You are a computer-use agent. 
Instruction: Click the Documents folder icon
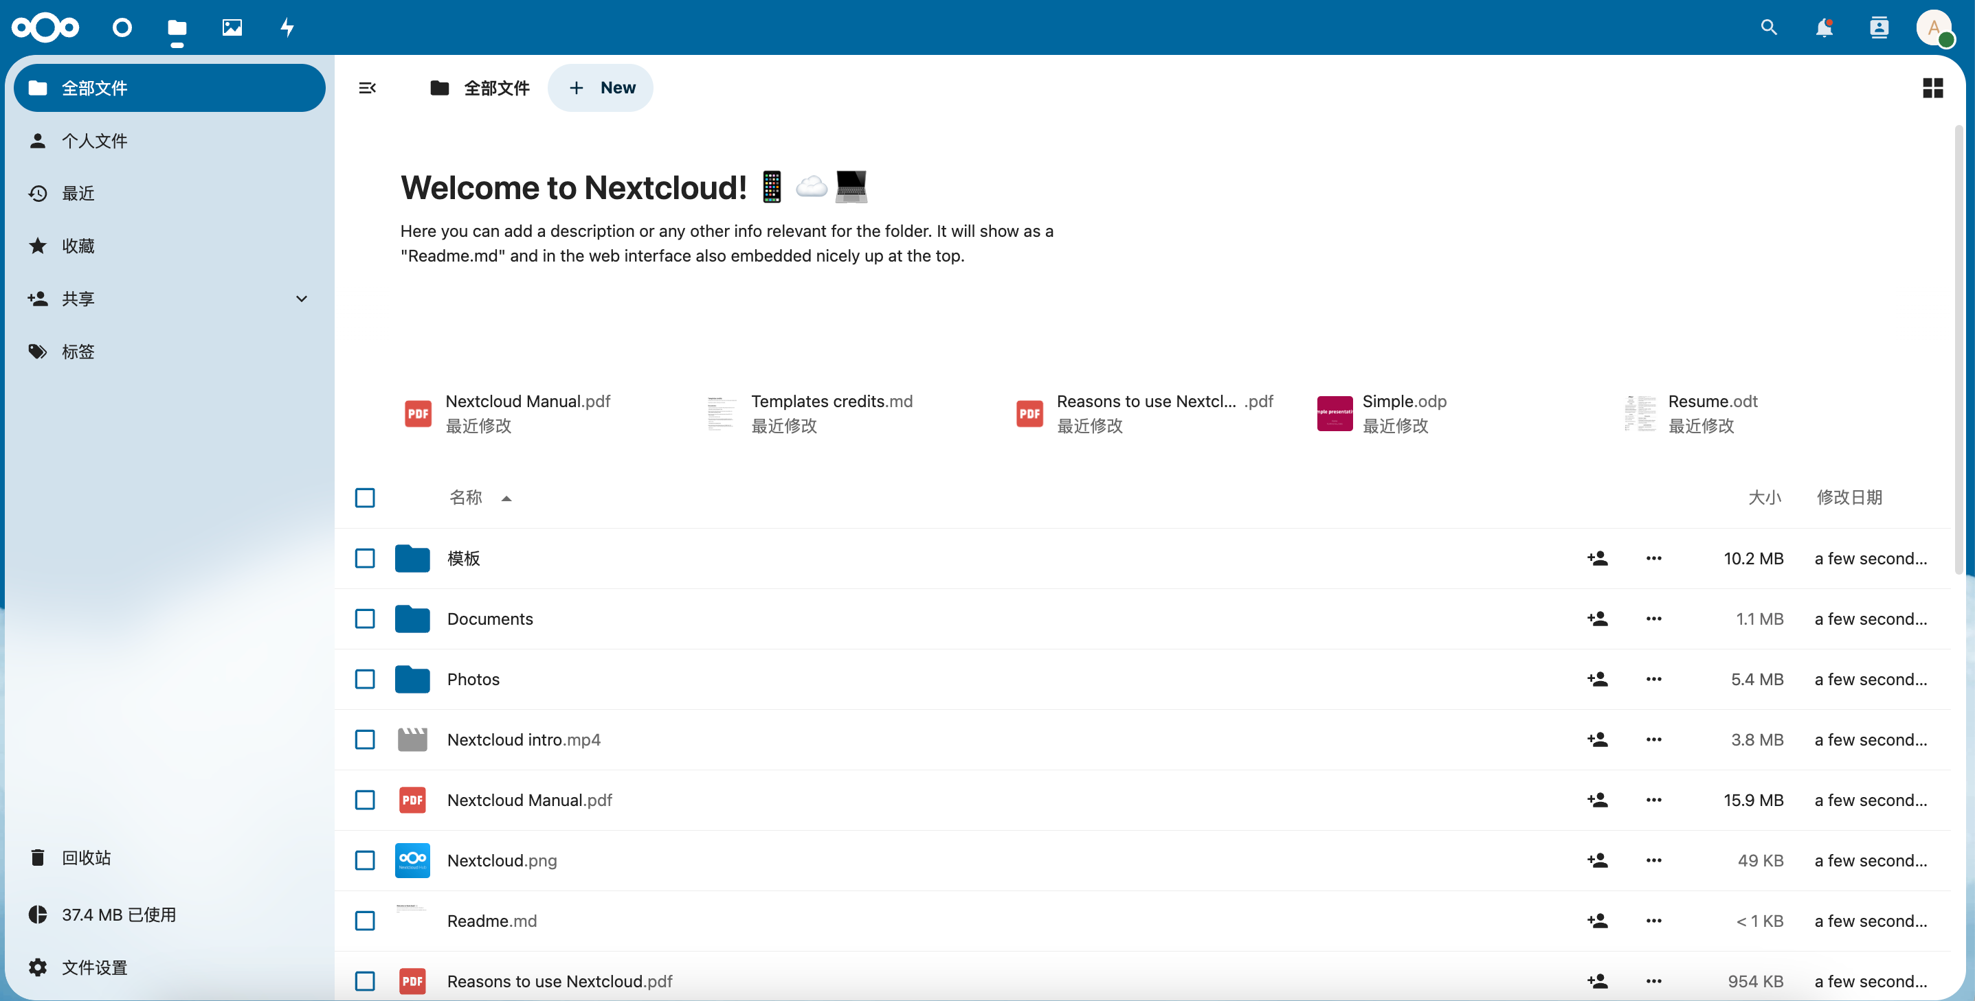click(412, 619)
